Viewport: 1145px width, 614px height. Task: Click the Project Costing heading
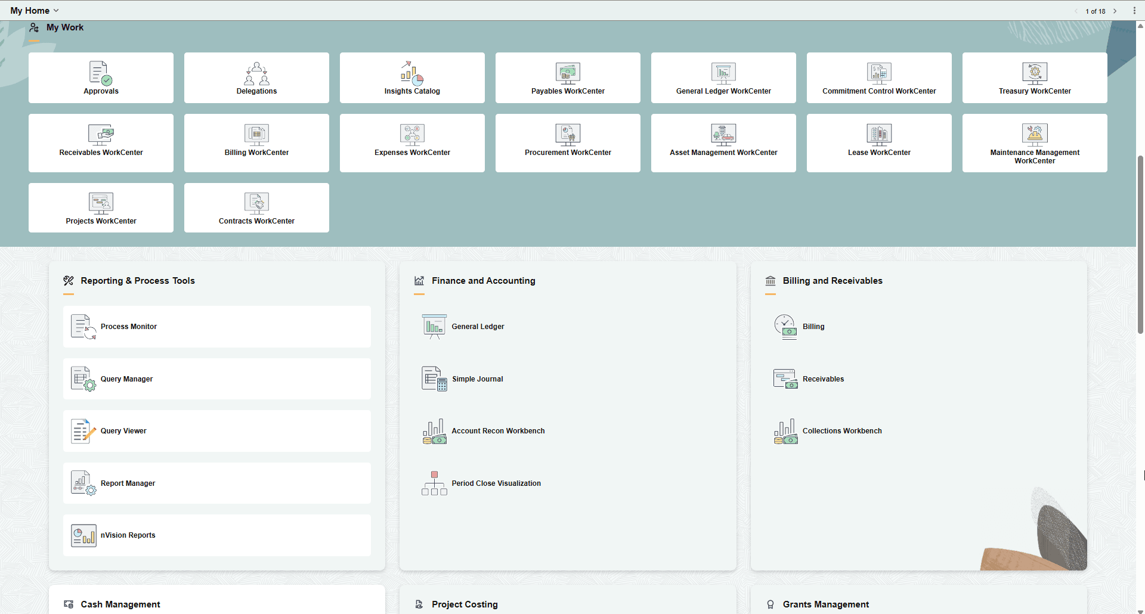[x=465, y=604]
